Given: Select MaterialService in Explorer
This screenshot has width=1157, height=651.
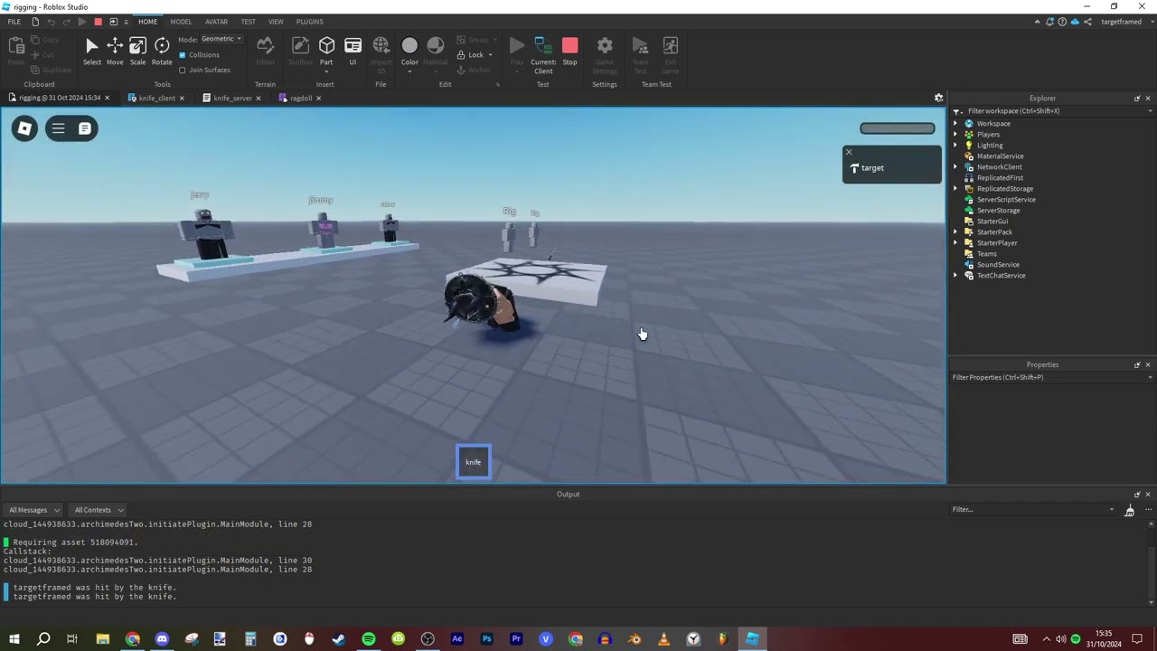Looking at the screenshot, I should pyautogui.click(x=1000, y=156).
